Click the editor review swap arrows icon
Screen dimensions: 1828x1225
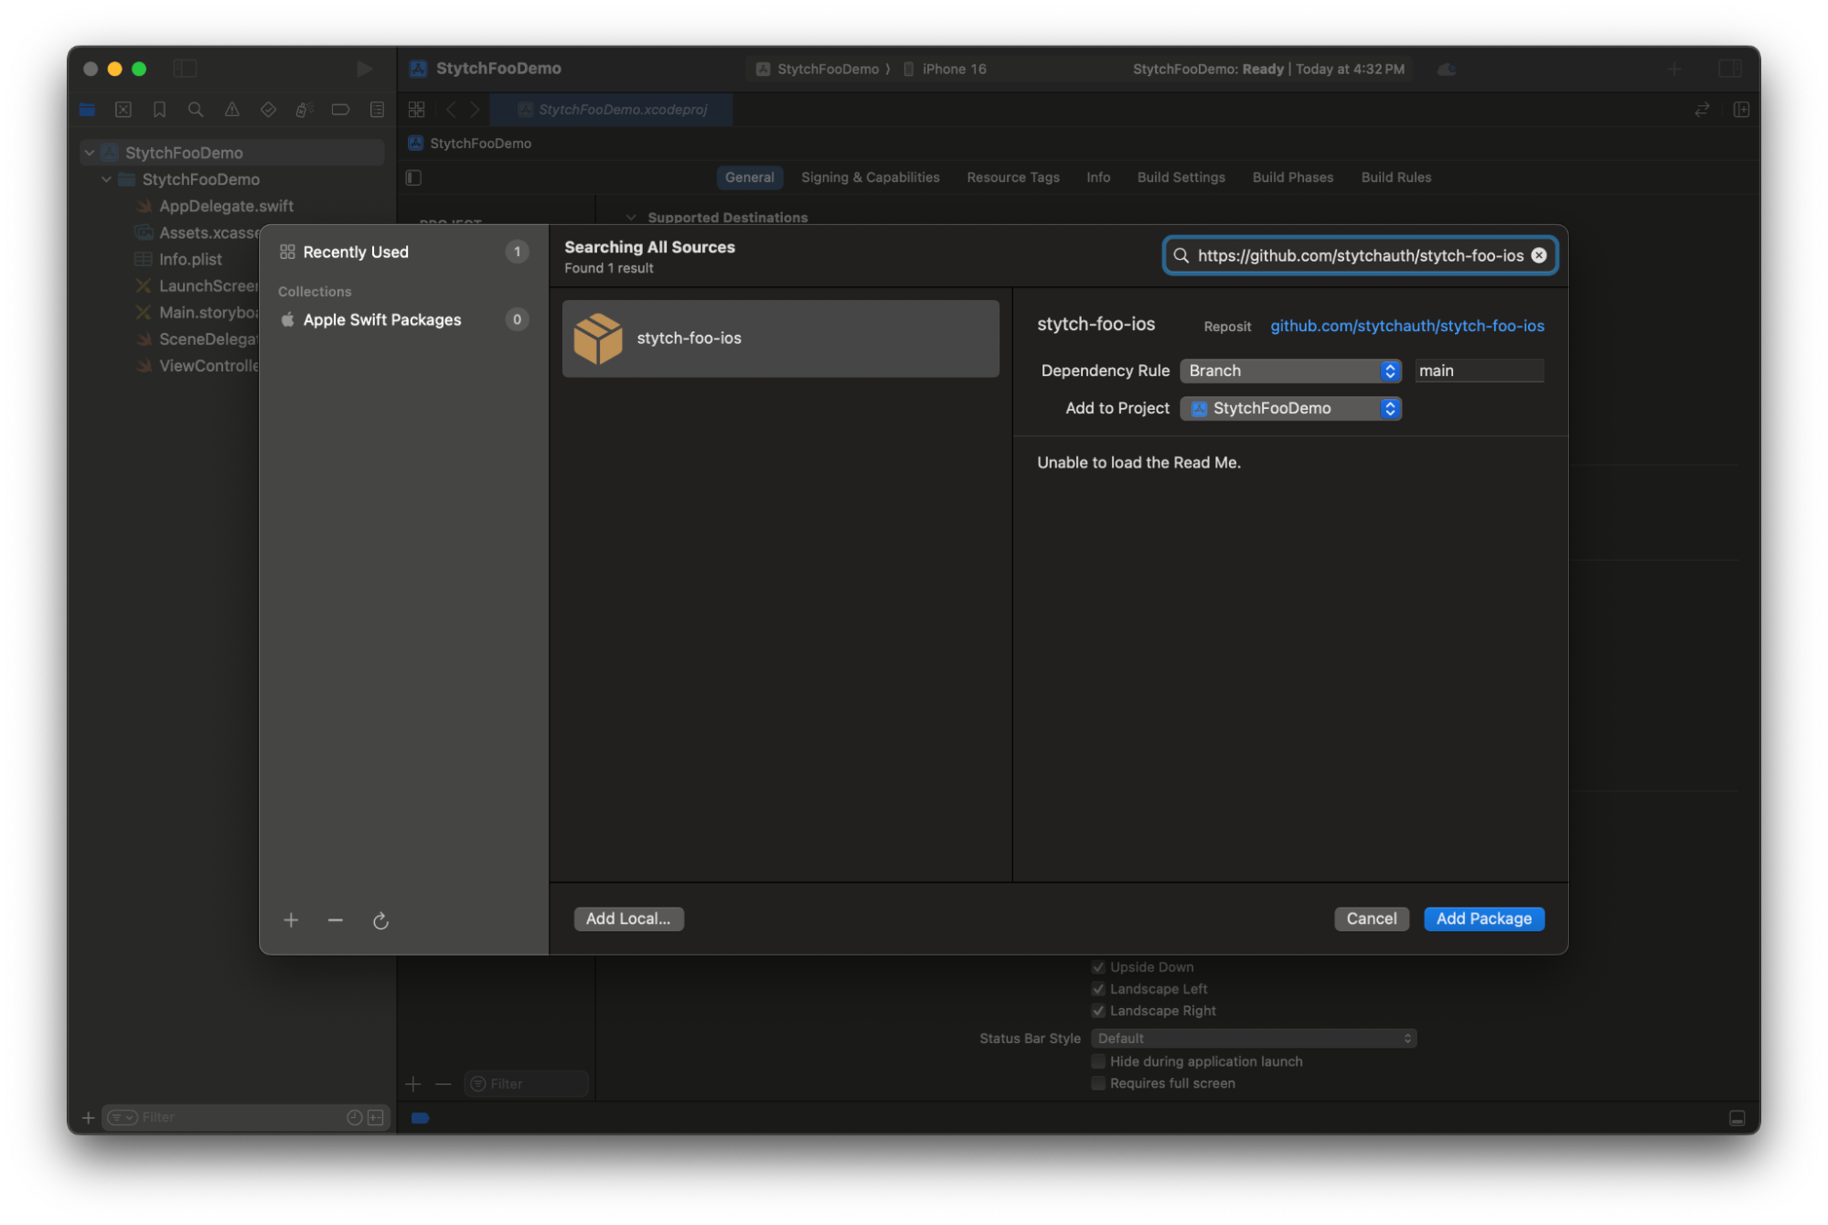1702,110
